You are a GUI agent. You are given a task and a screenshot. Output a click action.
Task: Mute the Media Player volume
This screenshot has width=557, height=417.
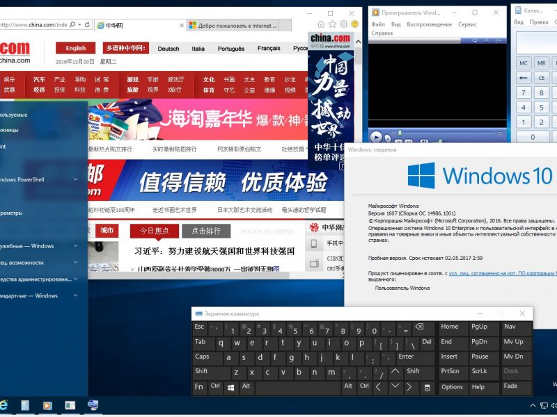[424, 141]
